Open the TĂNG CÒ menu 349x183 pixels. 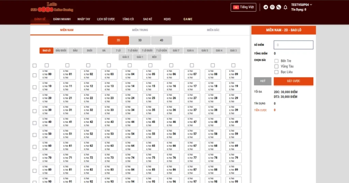pos(128,19)
